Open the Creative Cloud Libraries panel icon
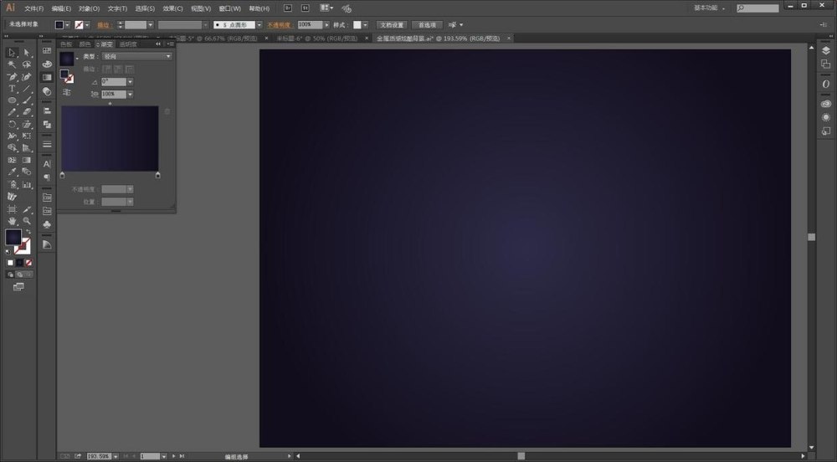This screenshot has width=837, height=462. tap(824, 103)
